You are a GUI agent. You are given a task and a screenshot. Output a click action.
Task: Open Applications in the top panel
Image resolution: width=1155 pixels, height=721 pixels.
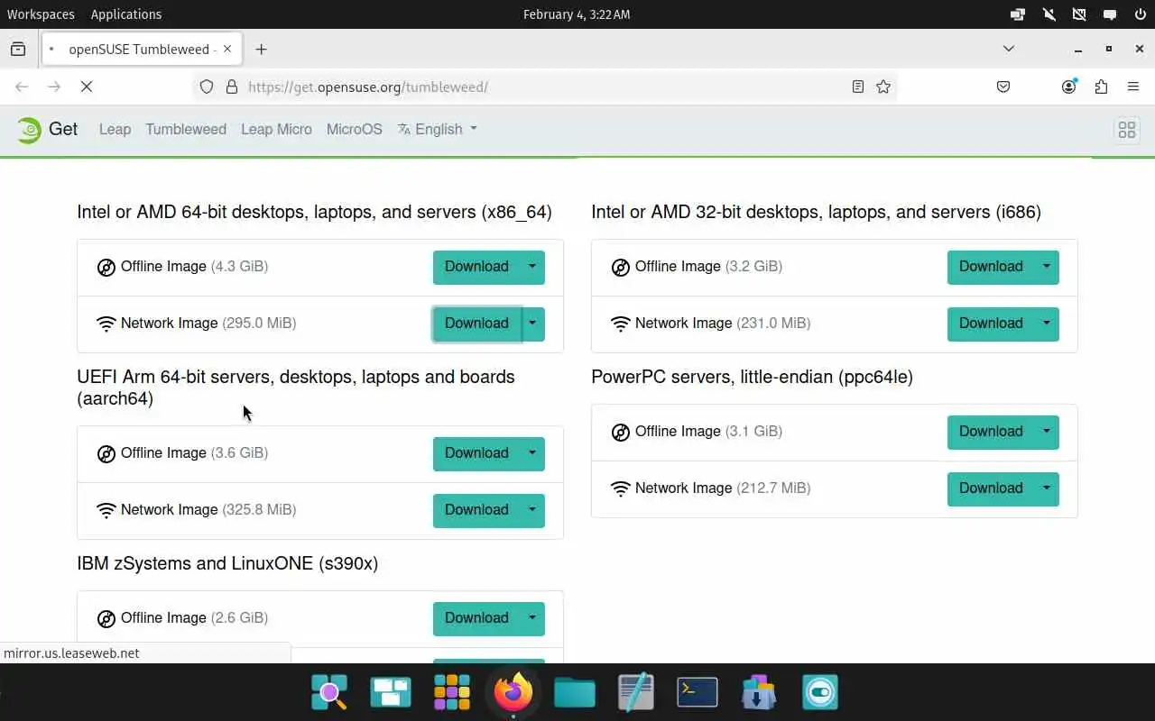126,14
